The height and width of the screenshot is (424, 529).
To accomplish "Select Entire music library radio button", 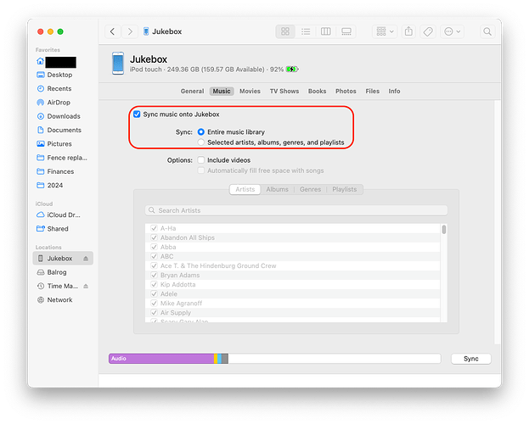I will pos(201,132).
